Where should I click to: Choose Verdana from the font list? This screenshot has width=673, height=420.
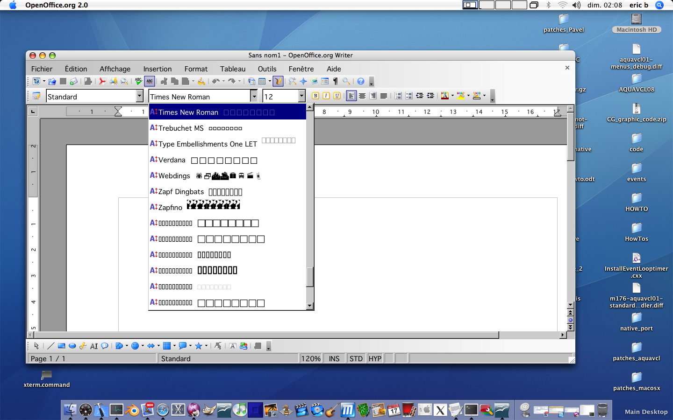click(228, 160)
